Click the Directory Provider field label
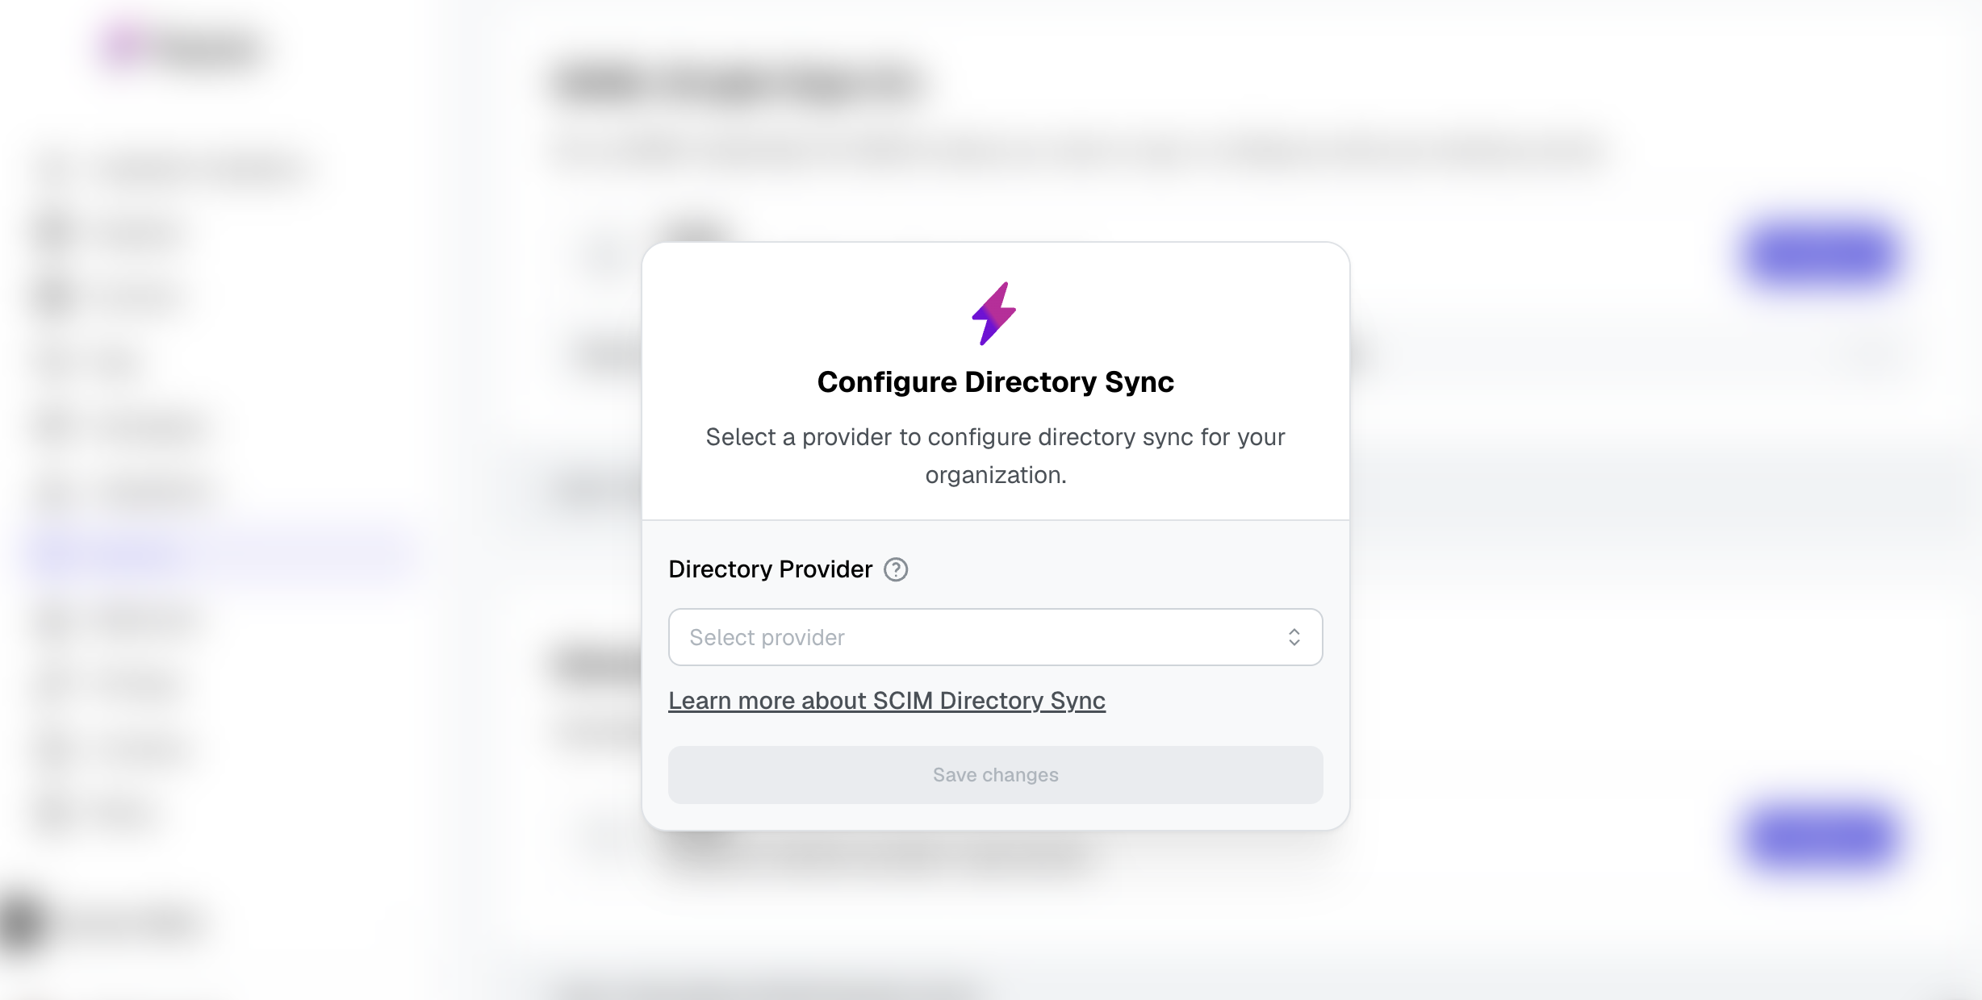The height and width of the screenshot is (1000, 1982). tap(770, 570)
